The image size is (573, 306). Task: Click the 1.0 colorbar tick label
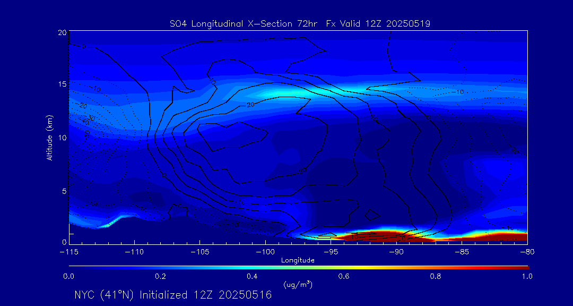click(x=527, y=276)
